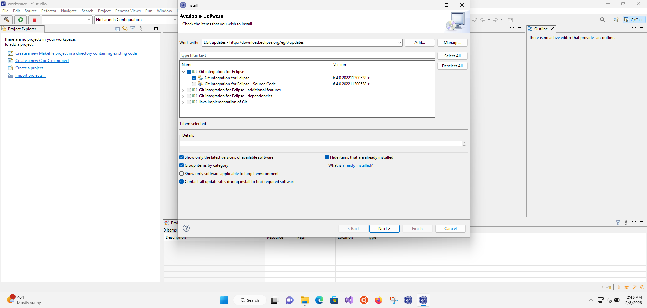Select the C/C++ perspective button
Screen dimensions: 647x308
point(634,20)
